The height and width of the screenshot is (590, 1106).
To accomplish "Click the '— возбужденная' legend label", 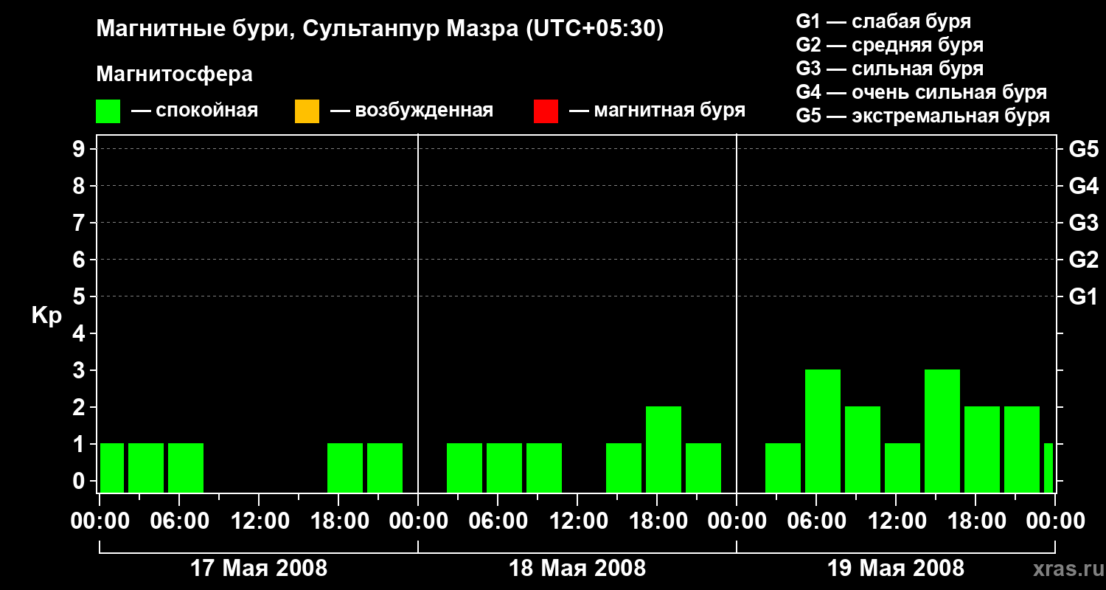I will pos(411,111).
